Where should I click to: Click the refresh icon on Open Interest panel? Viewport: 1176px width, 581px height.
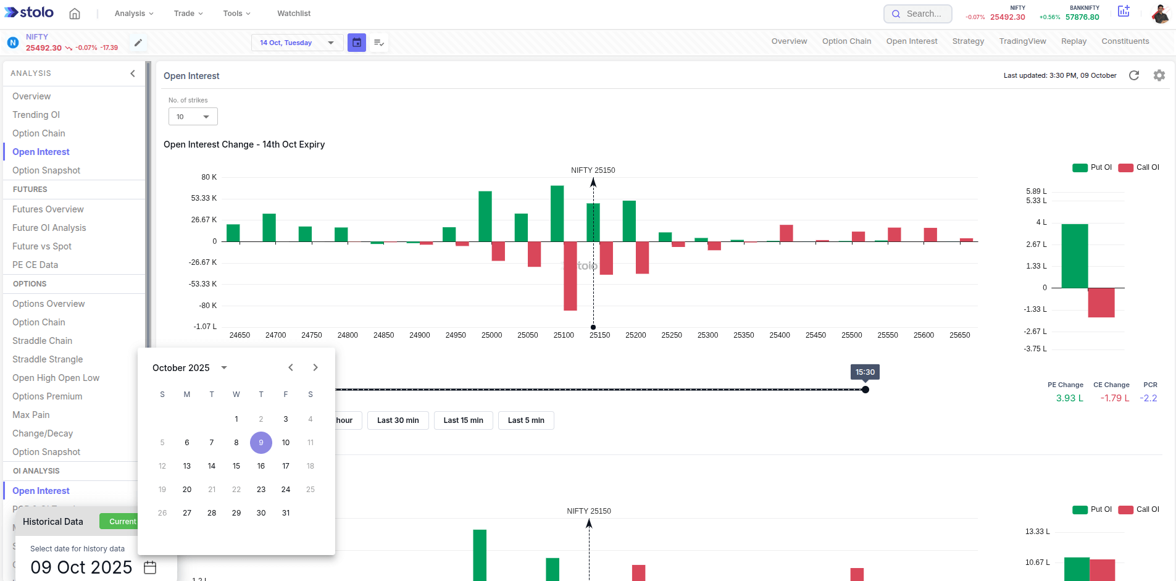coord(1134,75)
